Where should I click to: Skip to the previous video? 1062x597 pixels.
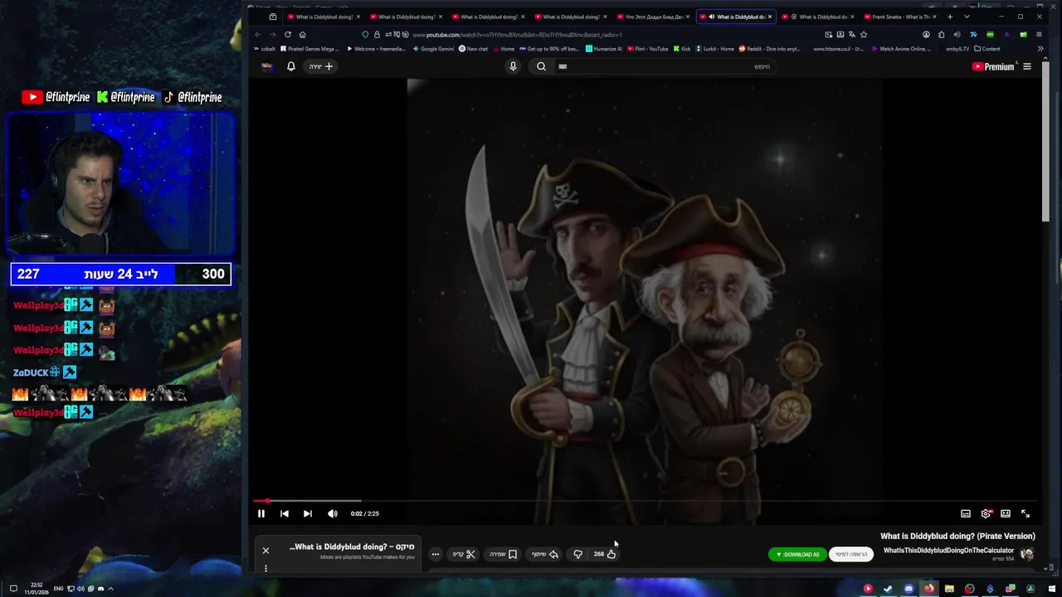(x=285, y=513)
